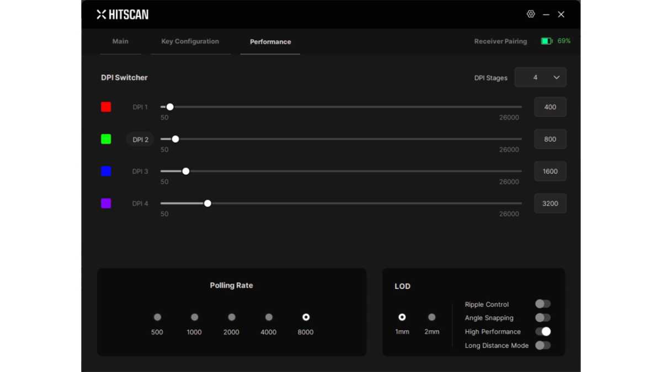The image size is (662, 372).
Task: Choose the 2mm lift-off distance
Action: [432, 317]
